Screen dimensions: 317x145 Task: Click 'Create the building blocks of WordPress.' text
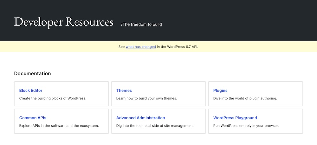click(53, 98)
